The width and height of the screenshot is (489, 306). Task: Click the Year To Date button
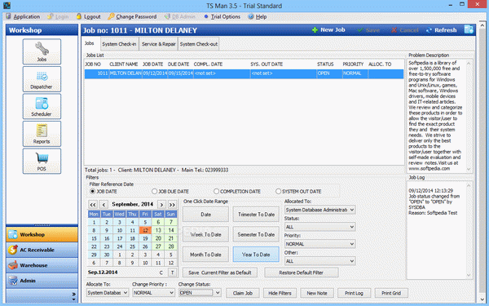tap(256, 255)
